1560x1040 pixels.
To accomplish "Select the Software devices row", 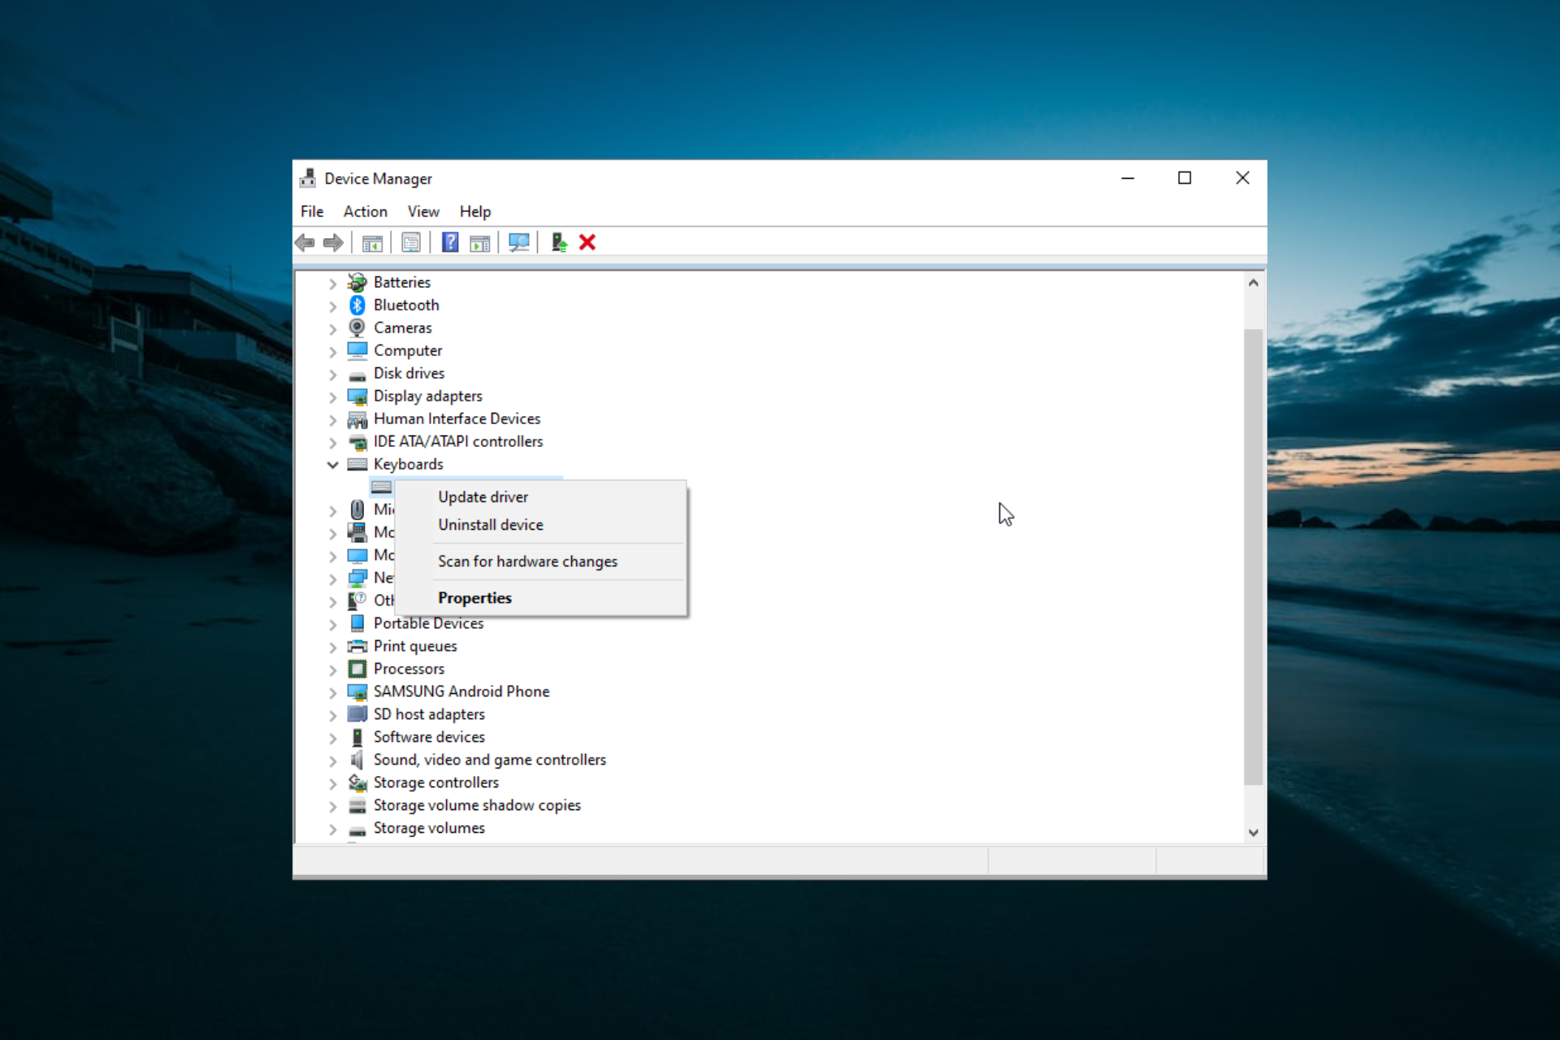I will 429,737.
